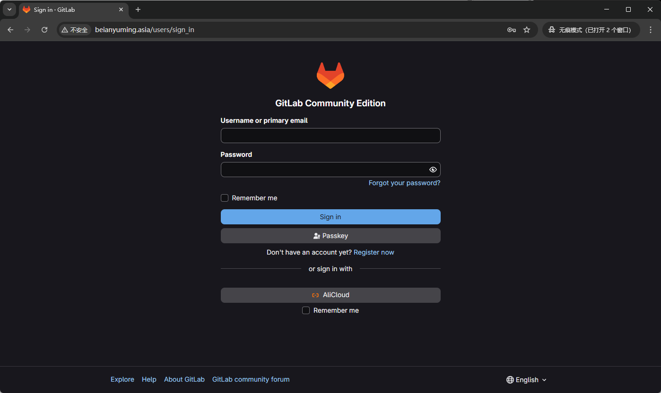Click the GitLab fox logo
The height and width of the screenshot is (393, 661).
click(x=330, y=75)
